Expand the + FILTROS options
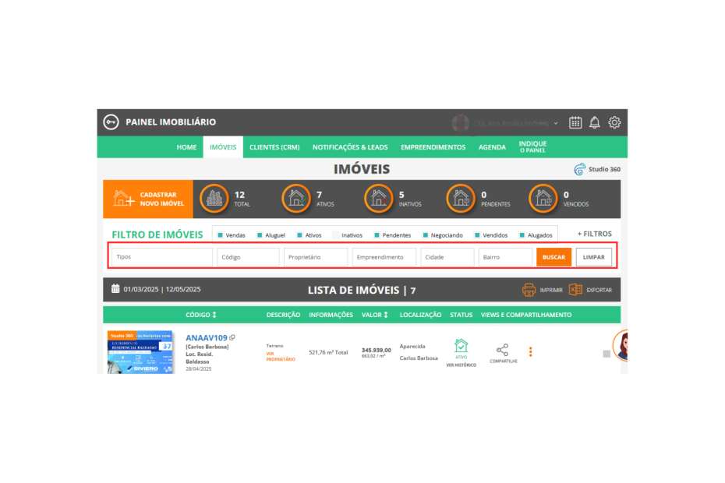725x483 pixels. click(594, 234)
